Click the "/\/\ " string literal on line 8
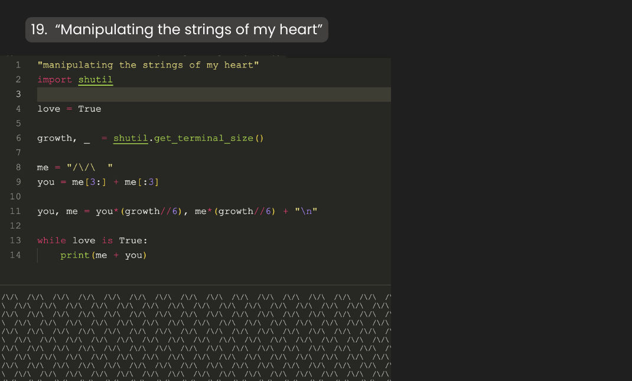 coord(89,168)
